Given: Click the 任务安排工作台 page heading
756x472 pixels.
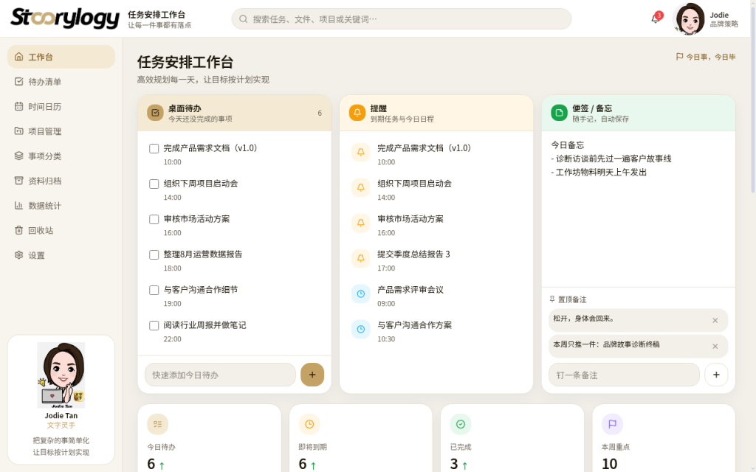Looking at the screenshot, I should (185, 62).
